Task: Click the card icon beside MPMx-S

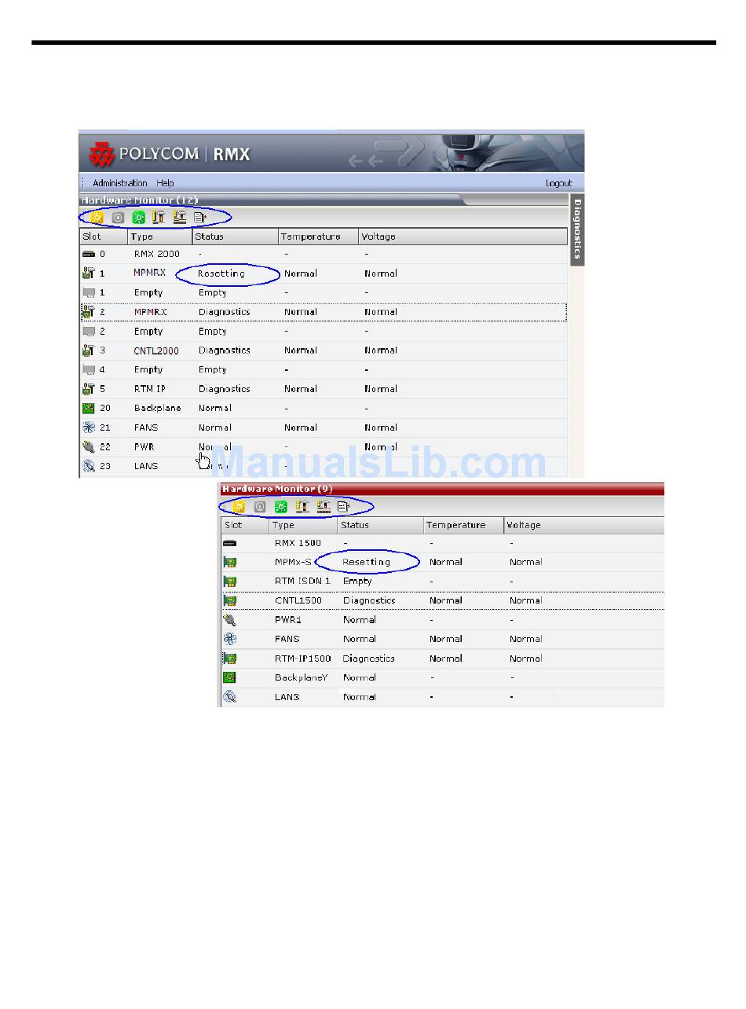Action: [229, 562]
